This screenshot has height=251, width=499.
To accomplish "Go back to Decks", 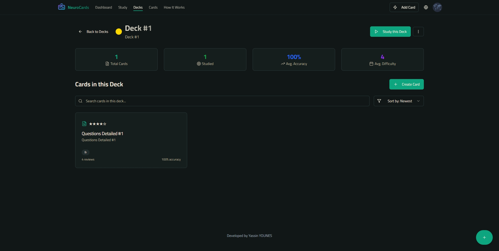I will tap(93, 32).
